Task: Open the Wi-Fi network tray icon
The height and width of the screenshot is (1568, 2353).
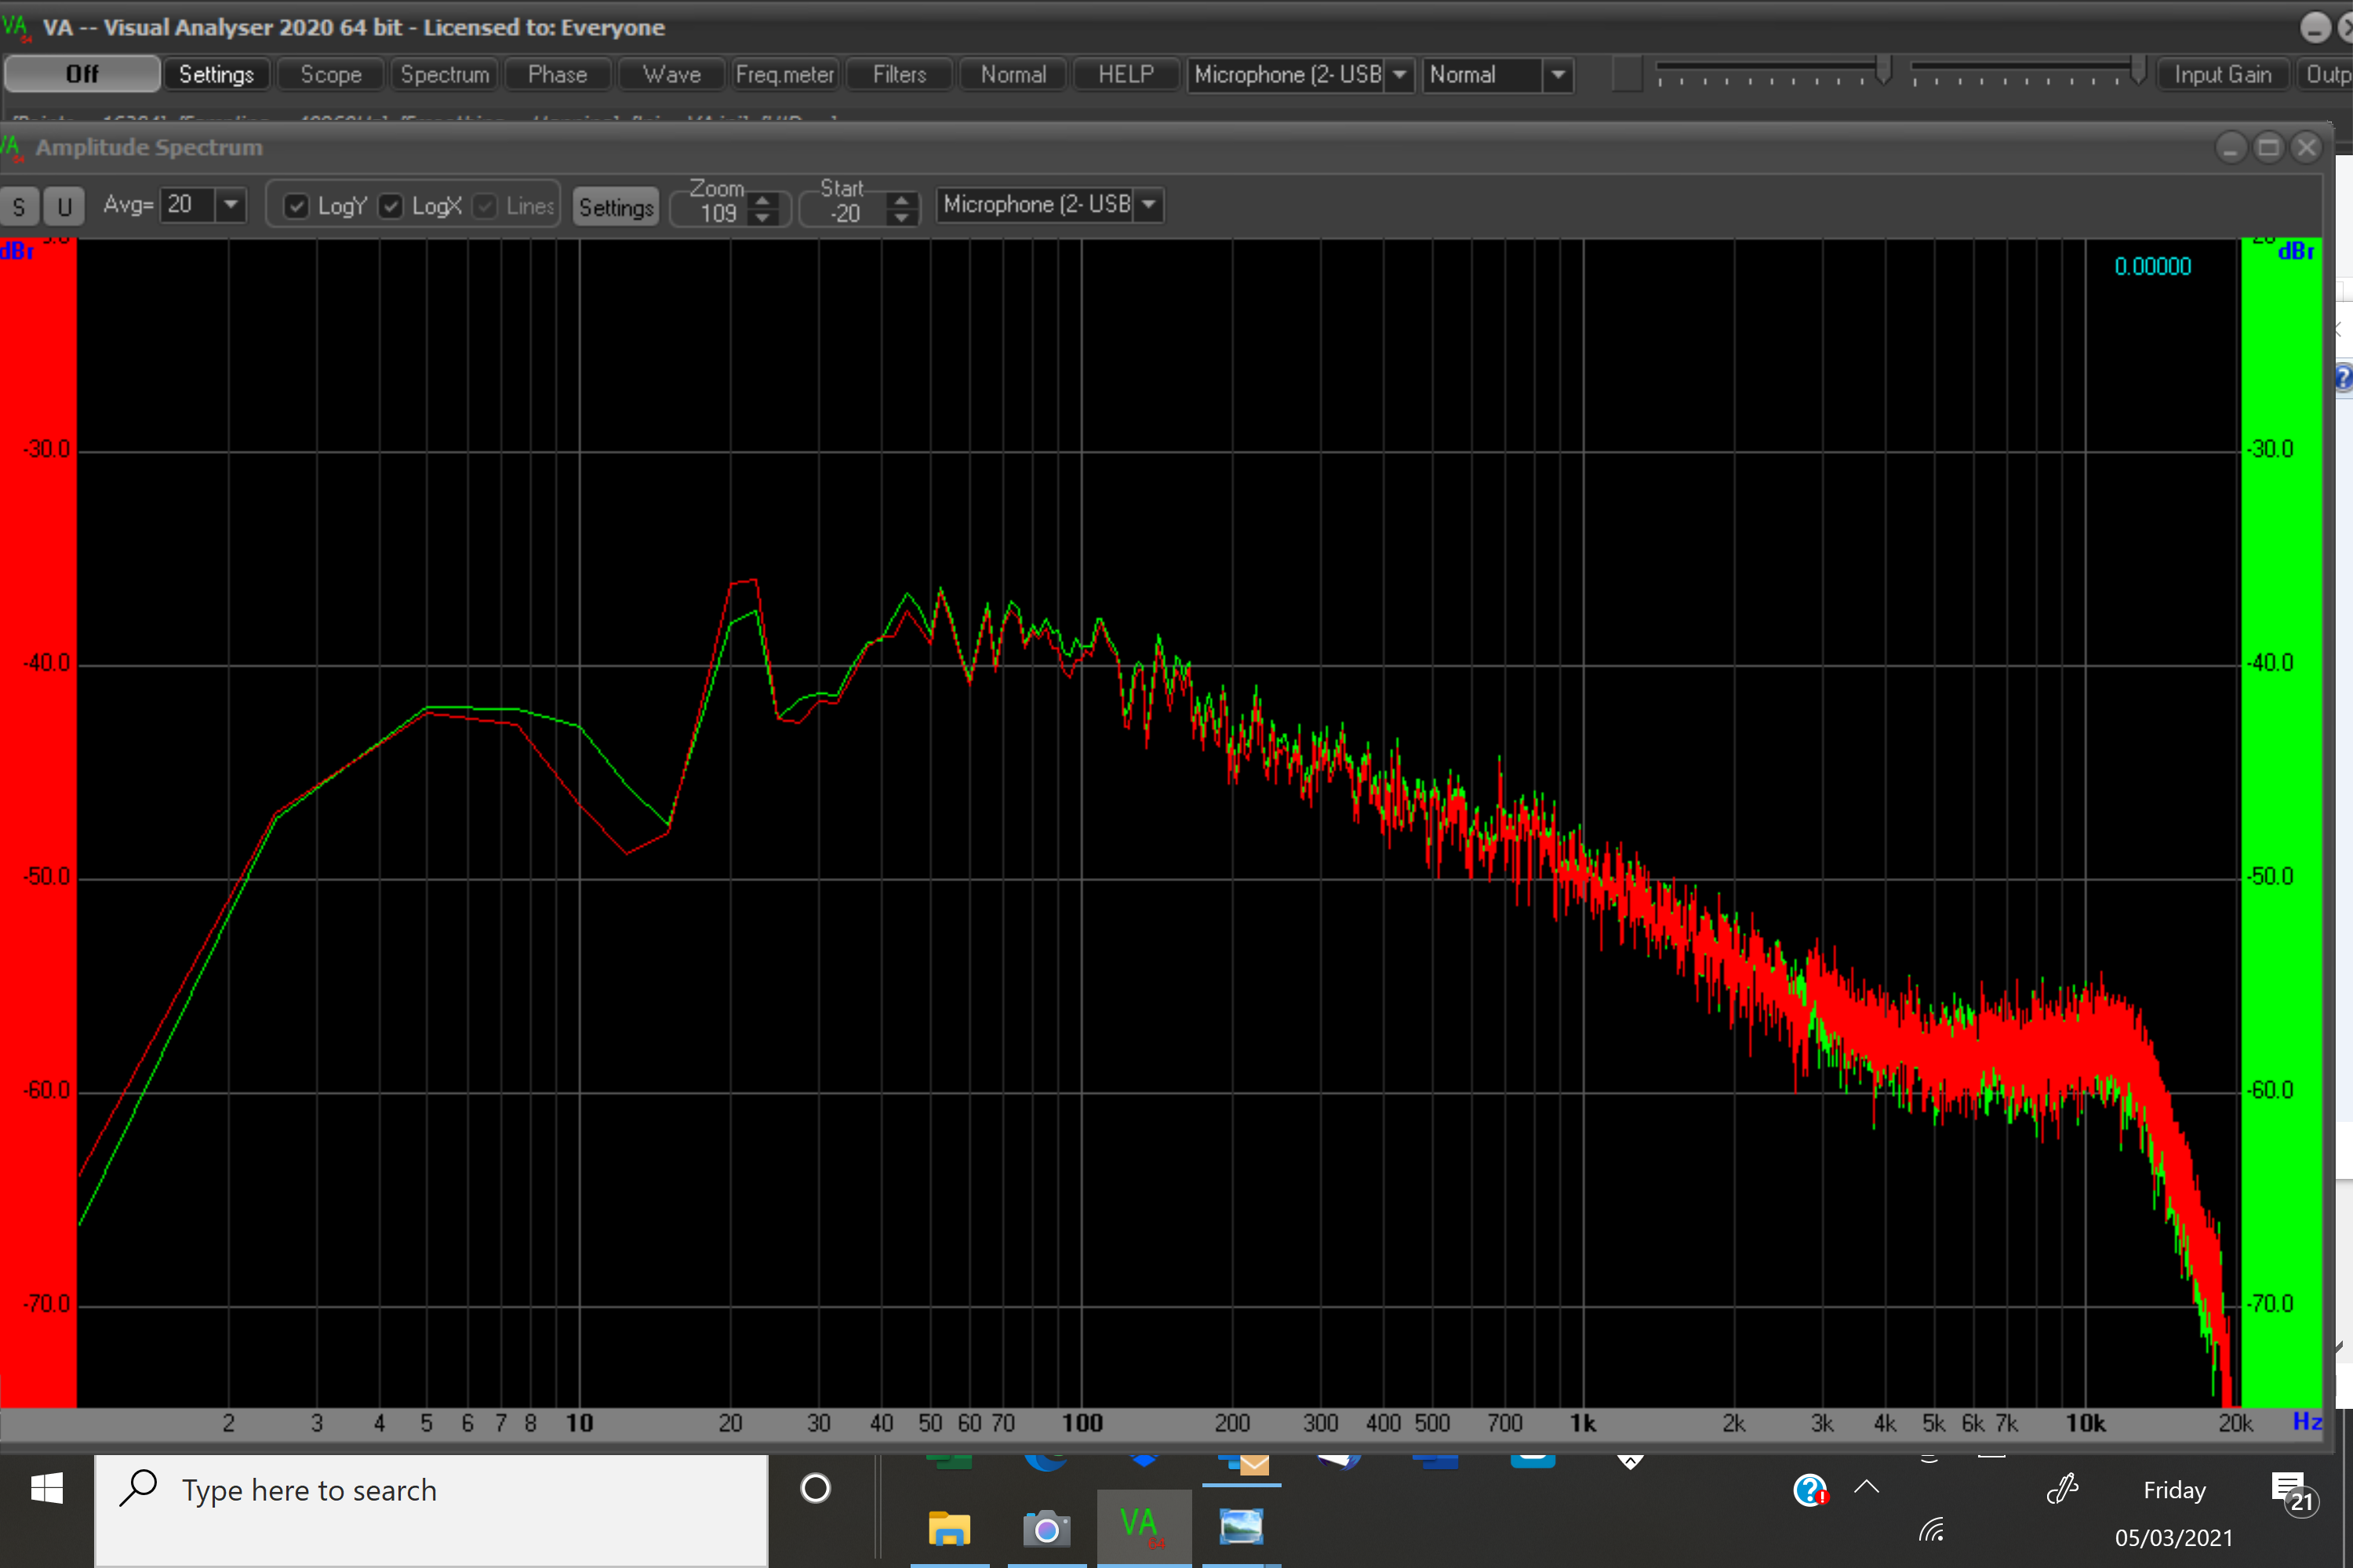Action: [x=1932, y=1530]
